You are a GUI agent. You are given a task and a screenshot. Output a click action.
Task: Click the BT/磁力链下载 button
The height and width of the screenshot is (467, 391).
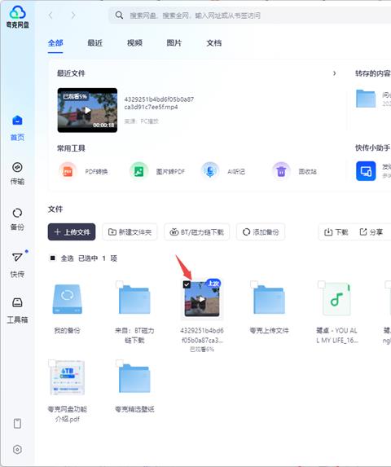coord(196,231)
